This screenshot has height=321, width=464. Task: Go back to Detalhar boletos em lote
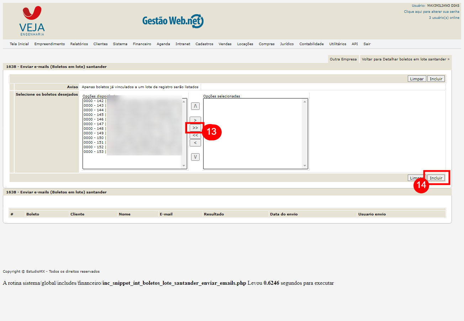coord(405,59)
